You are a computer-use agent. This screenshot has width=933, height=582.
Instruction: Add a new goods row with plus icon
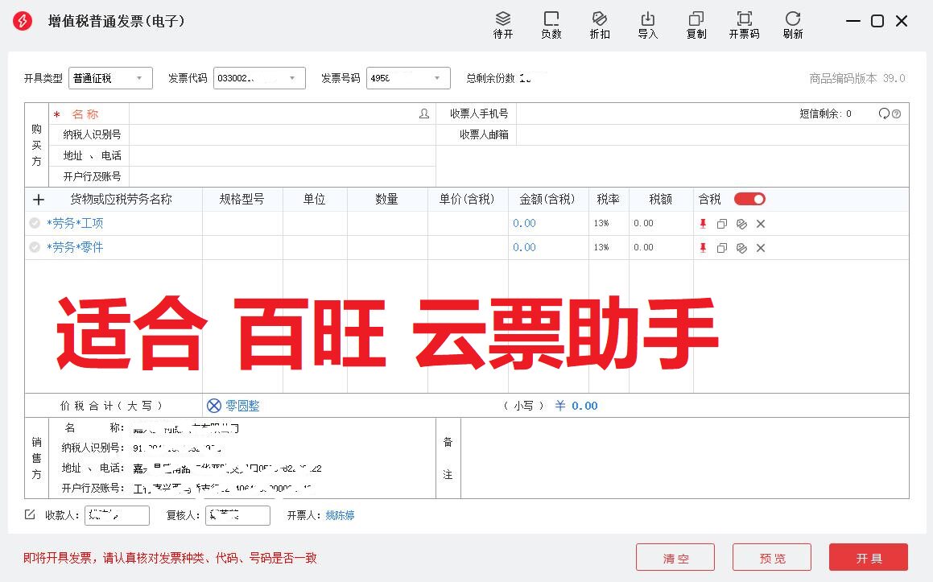[39, 200]
